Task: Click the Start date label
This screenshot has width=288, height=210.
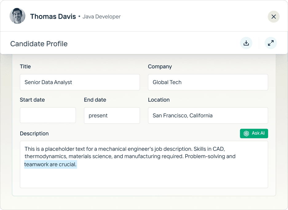Action: 32,100
